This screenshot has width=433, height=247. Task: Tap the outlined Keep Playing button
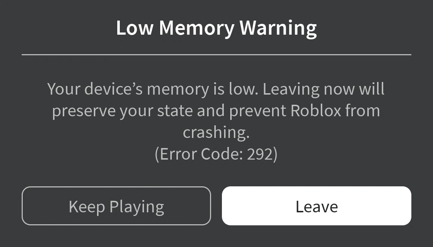tap(116, 206)
